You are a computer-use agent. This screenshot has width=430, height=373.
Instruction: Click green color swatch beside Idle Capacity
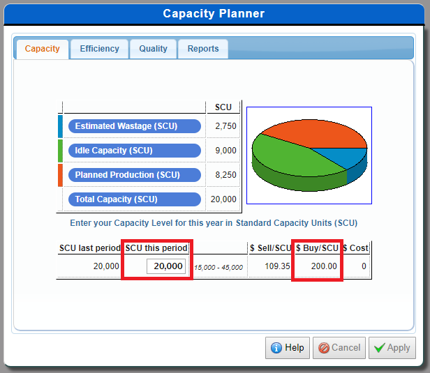60,151
